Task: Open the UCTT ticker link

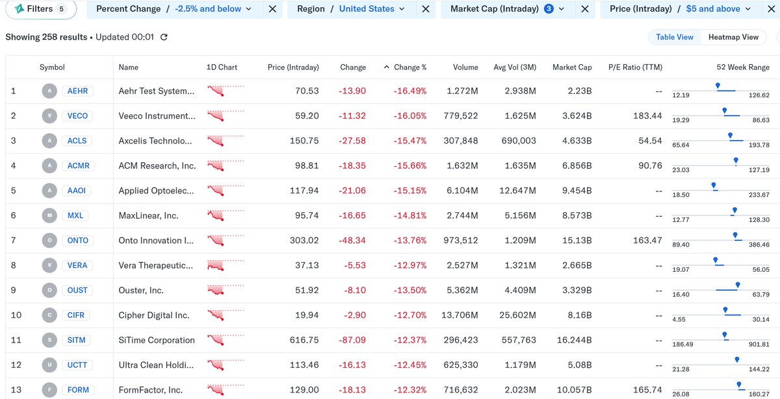Action: tap(77, 365)
